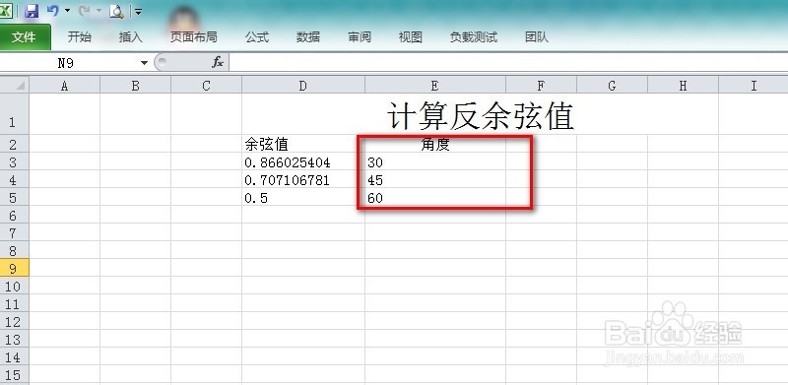Viewport: 788px width, 385px height.
Task: Open the undo history dropdown arrow
Action: click(x=67, y=11)
